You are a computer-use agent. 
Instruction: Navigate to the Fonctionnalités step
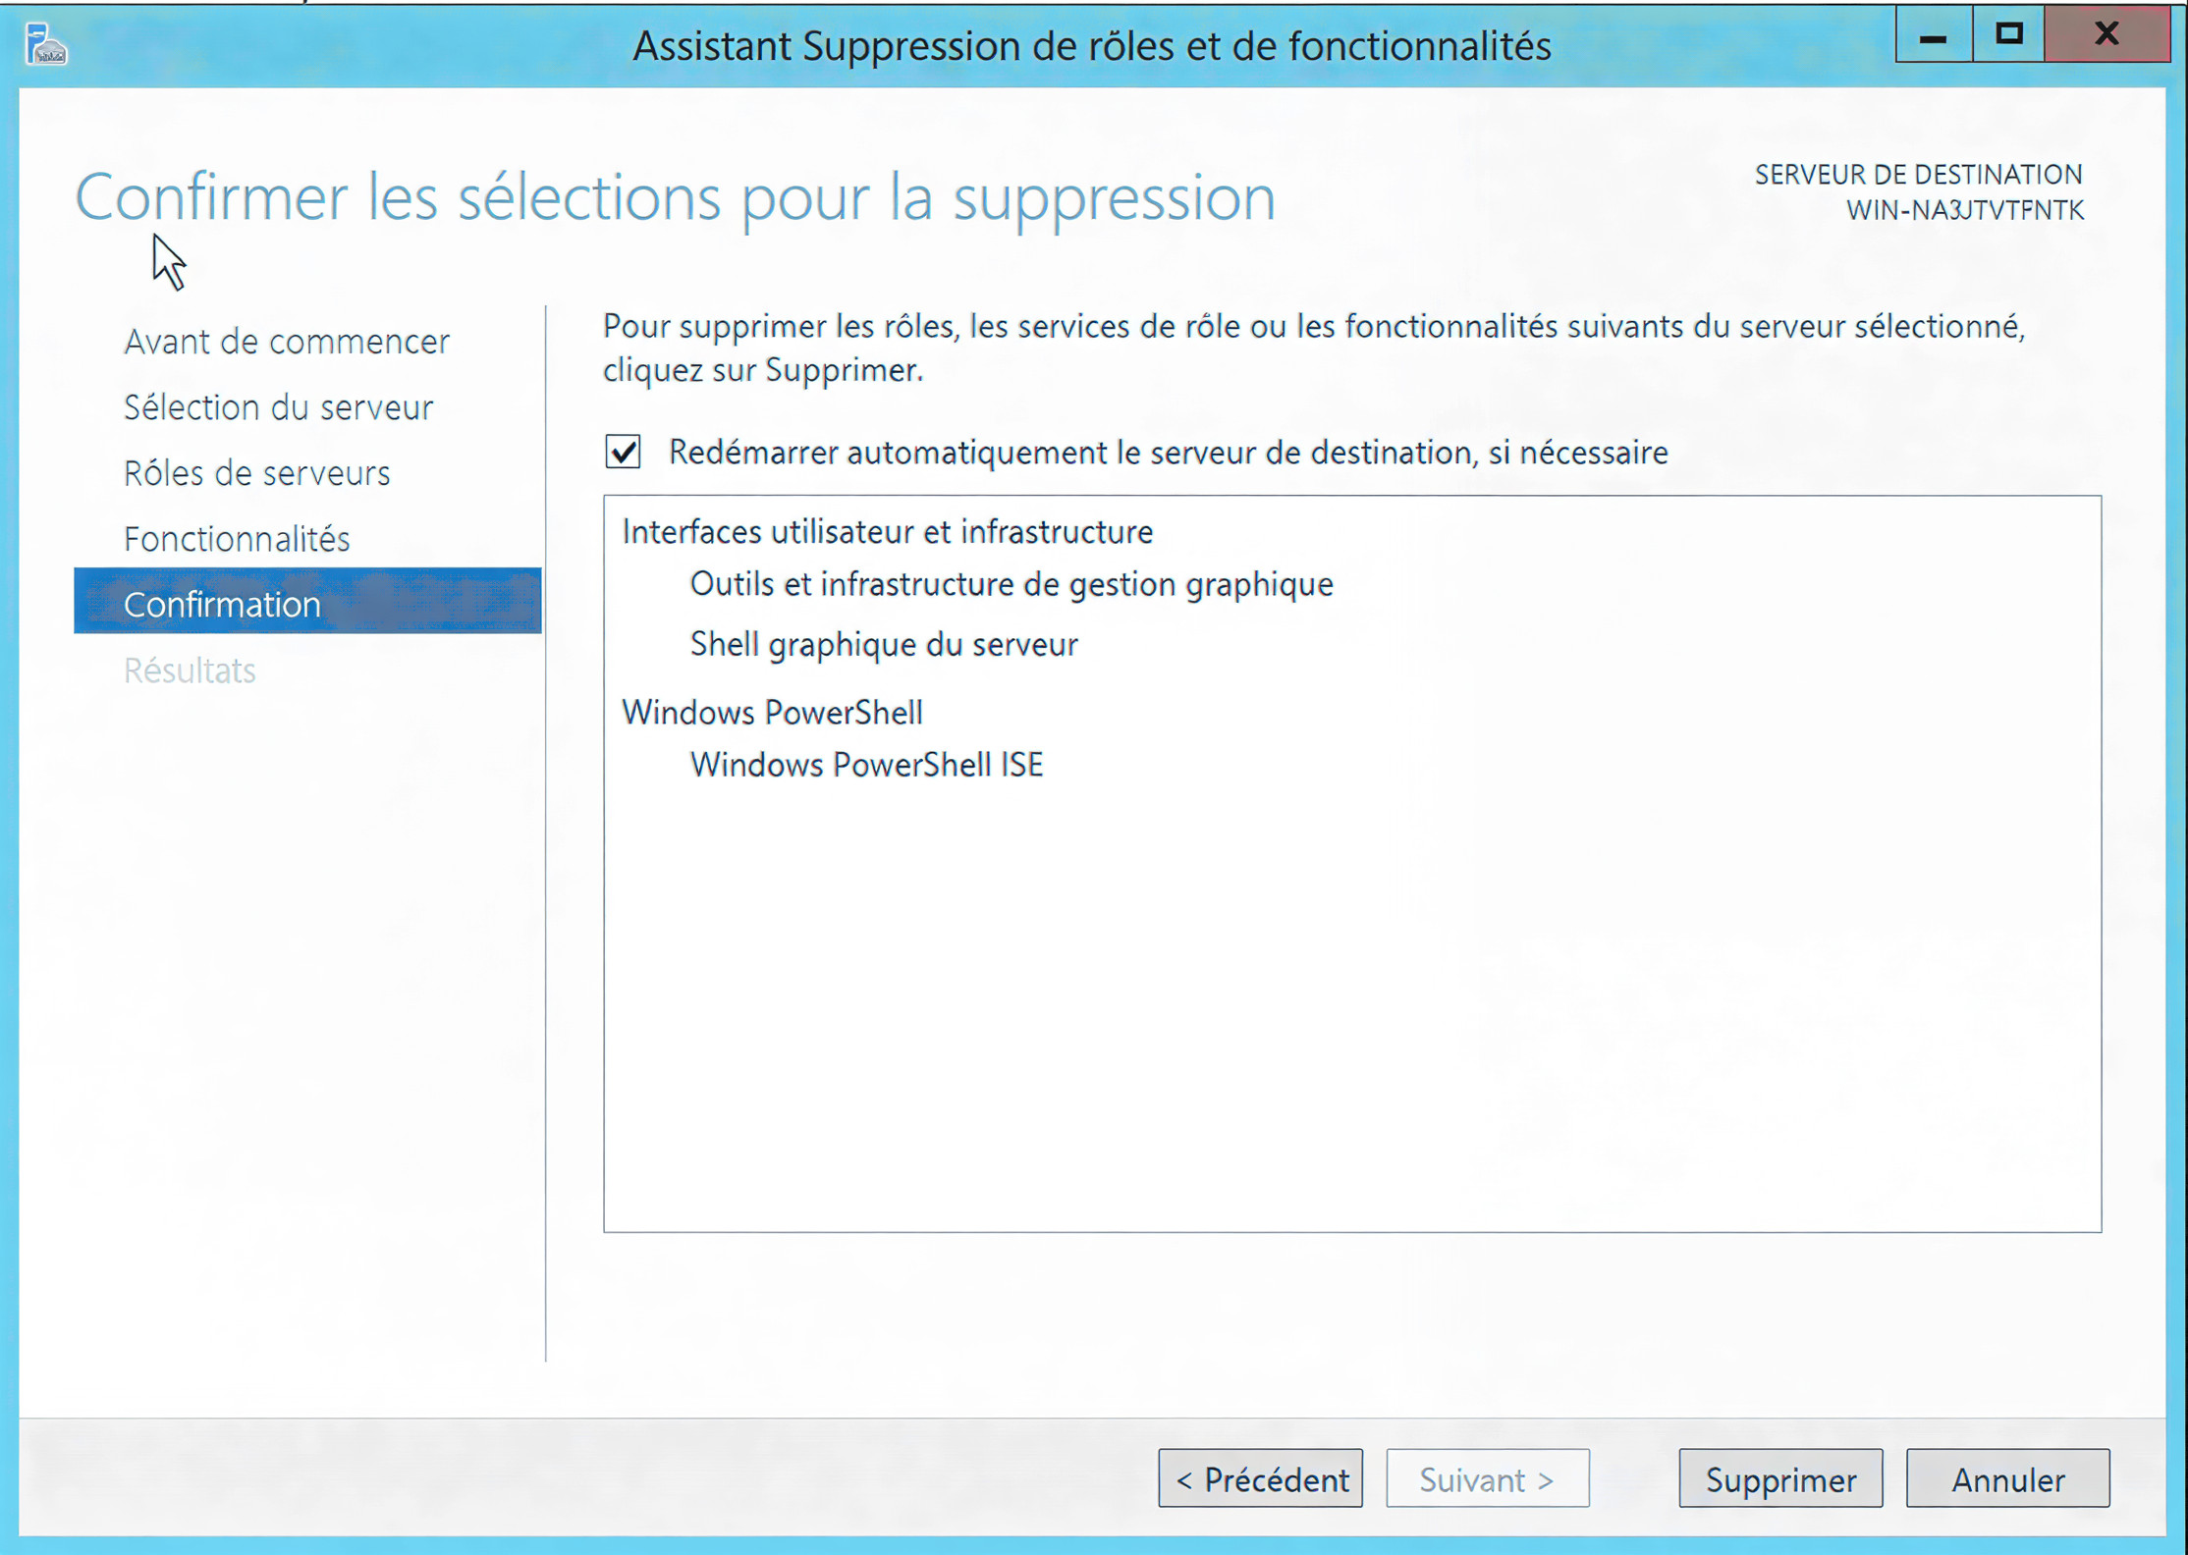click(237, 539)
